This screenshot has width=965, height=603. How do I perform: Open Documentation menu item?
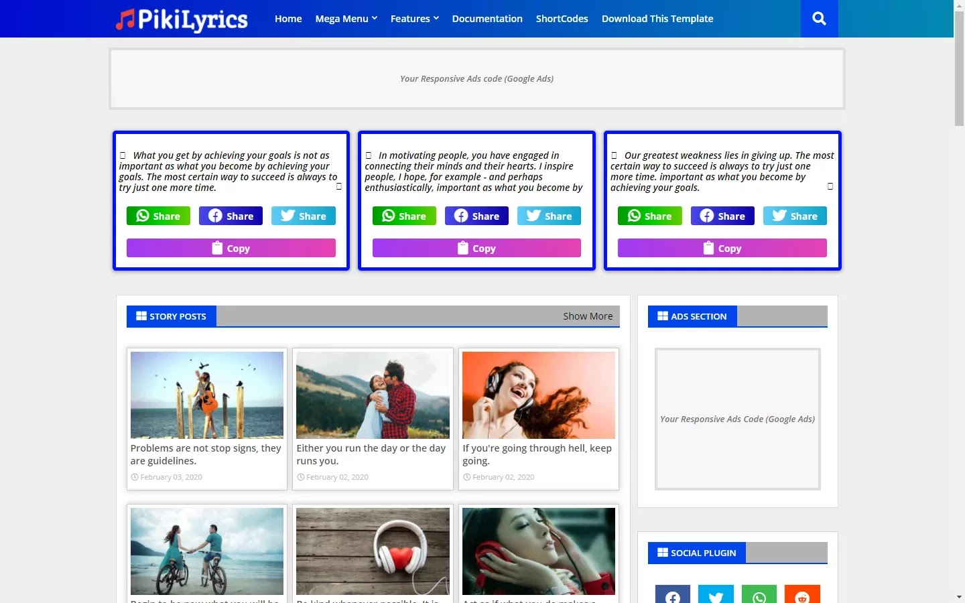(487, 19)
